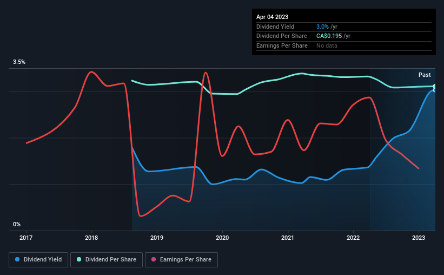Toggle the Dividend Per Share legend button
444x275 pixels.
pyautogui.click(x=107, y=260)
